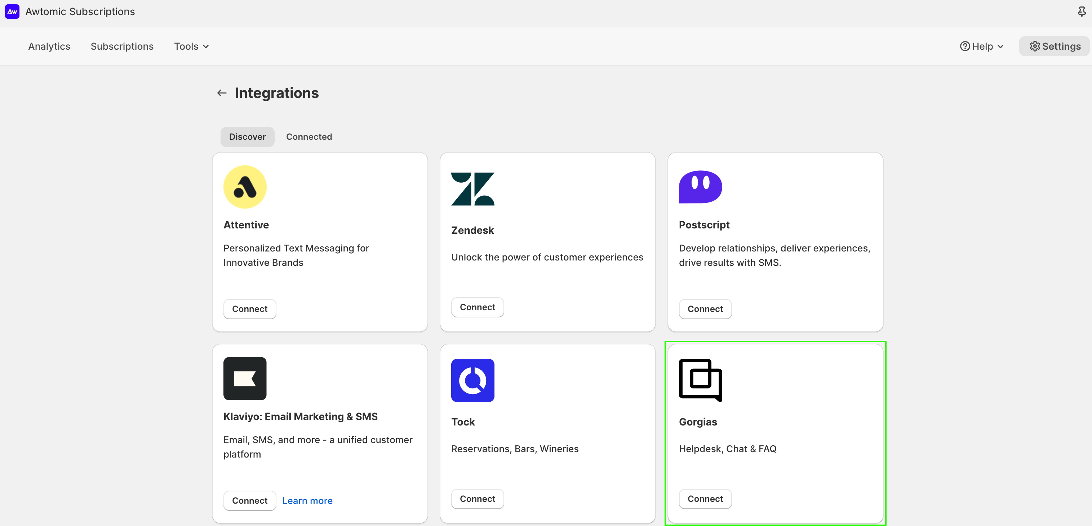Viewport: 1092px width, 526px height.
Task: Connect the Gorgias integration
Action: [x=705, y=499]
